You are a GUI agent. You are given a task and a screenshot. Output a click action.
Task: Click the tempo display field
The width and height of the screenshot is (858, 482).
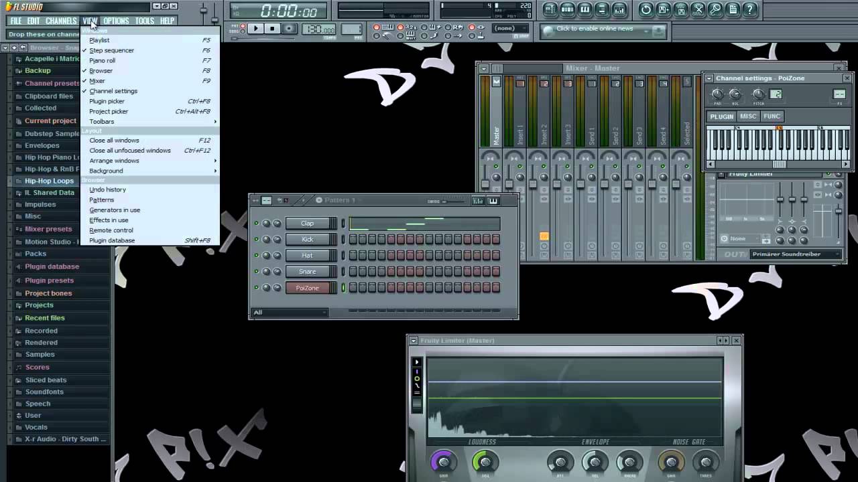tap(319, 29)
